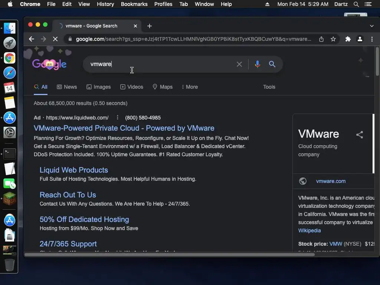Screen dimensions: 380x285
Task: Click the Chrome address bar URL
Action: tap(193, 39)
